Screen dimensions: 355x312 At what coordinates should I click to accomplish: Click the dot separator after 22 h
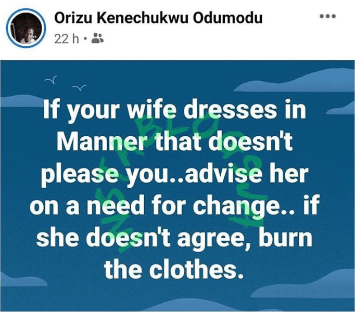click(x=85, y=38)
